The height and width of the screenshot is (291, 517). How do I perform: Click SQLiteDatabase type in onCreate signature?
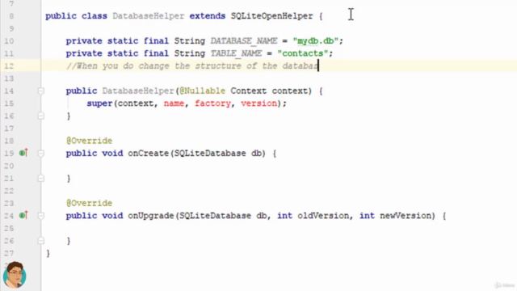pyautogui.click(x=210, y=153)
